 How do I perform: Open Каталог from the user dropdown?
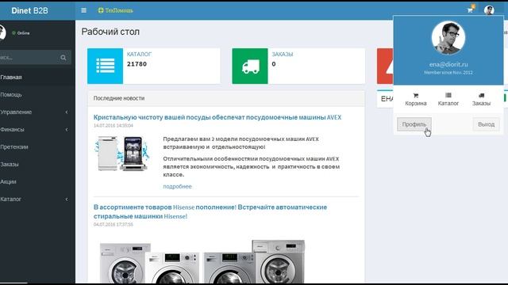point(448,100)
